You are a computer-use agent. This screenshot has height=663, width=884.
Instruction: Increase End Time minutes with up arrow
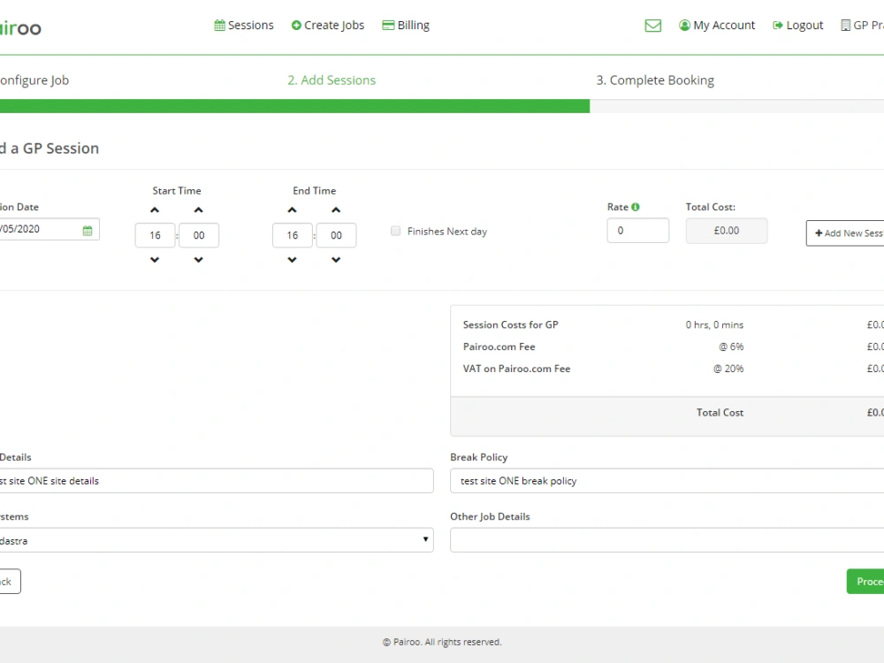coord(336,210)
